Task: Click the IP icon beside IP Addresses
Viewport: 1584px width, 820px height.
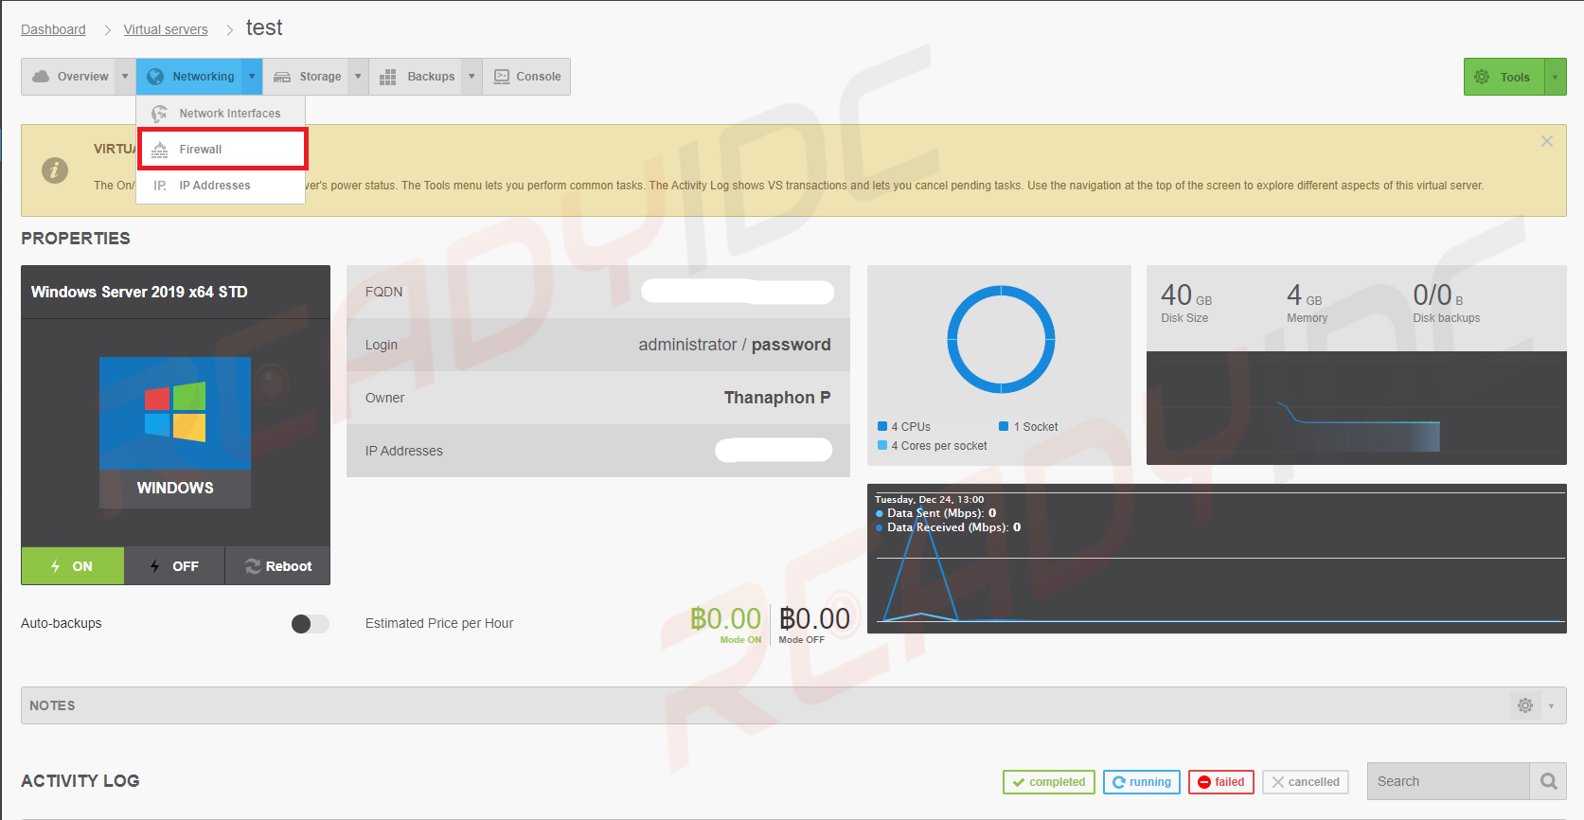Action: click(x=160, y=186)
